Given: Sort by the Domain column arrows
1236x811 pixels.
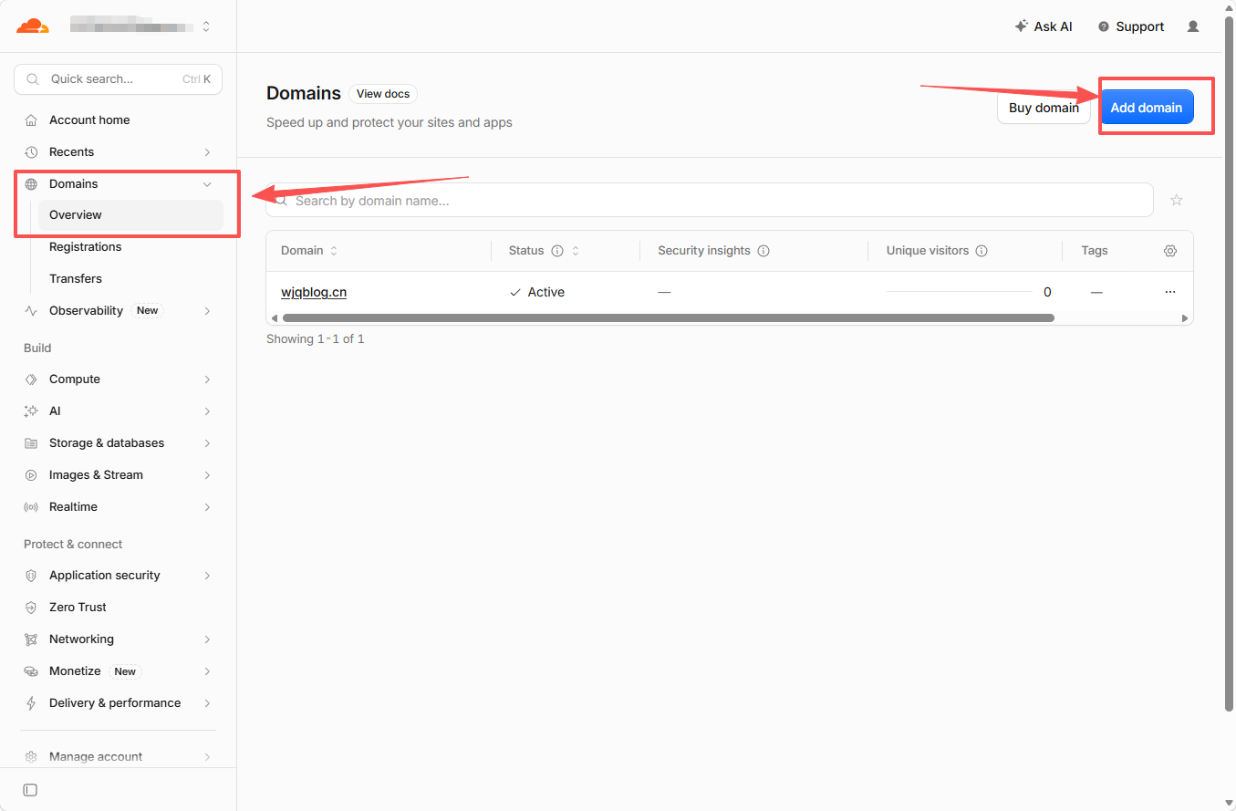Looking at the screenshot, I should click(334, 251).
